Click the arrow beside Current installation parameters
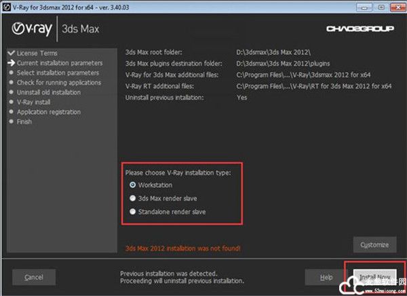The image size is (407, 296). point(10,63)
